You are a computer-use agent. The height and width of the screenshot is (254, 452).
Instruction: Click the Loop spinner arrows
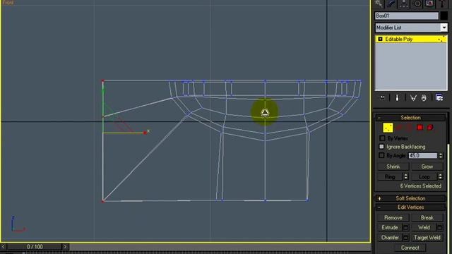click(x=440, y=176)
